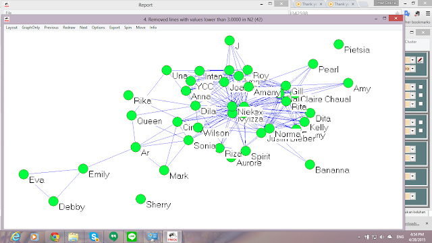Open the LINE app from the taskbar

(x=132, y=237)
